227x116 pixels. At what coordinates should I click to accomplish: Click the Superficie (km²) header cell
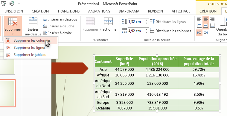pyautogui.click(x=124, y=62)
